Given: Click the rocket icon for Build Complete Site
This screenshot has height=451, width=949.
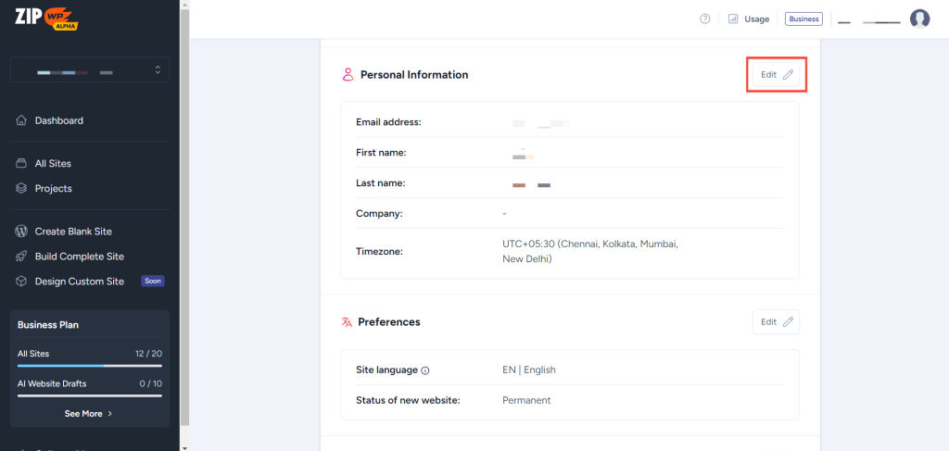Looking at the screenshot, I should [22, 257].
